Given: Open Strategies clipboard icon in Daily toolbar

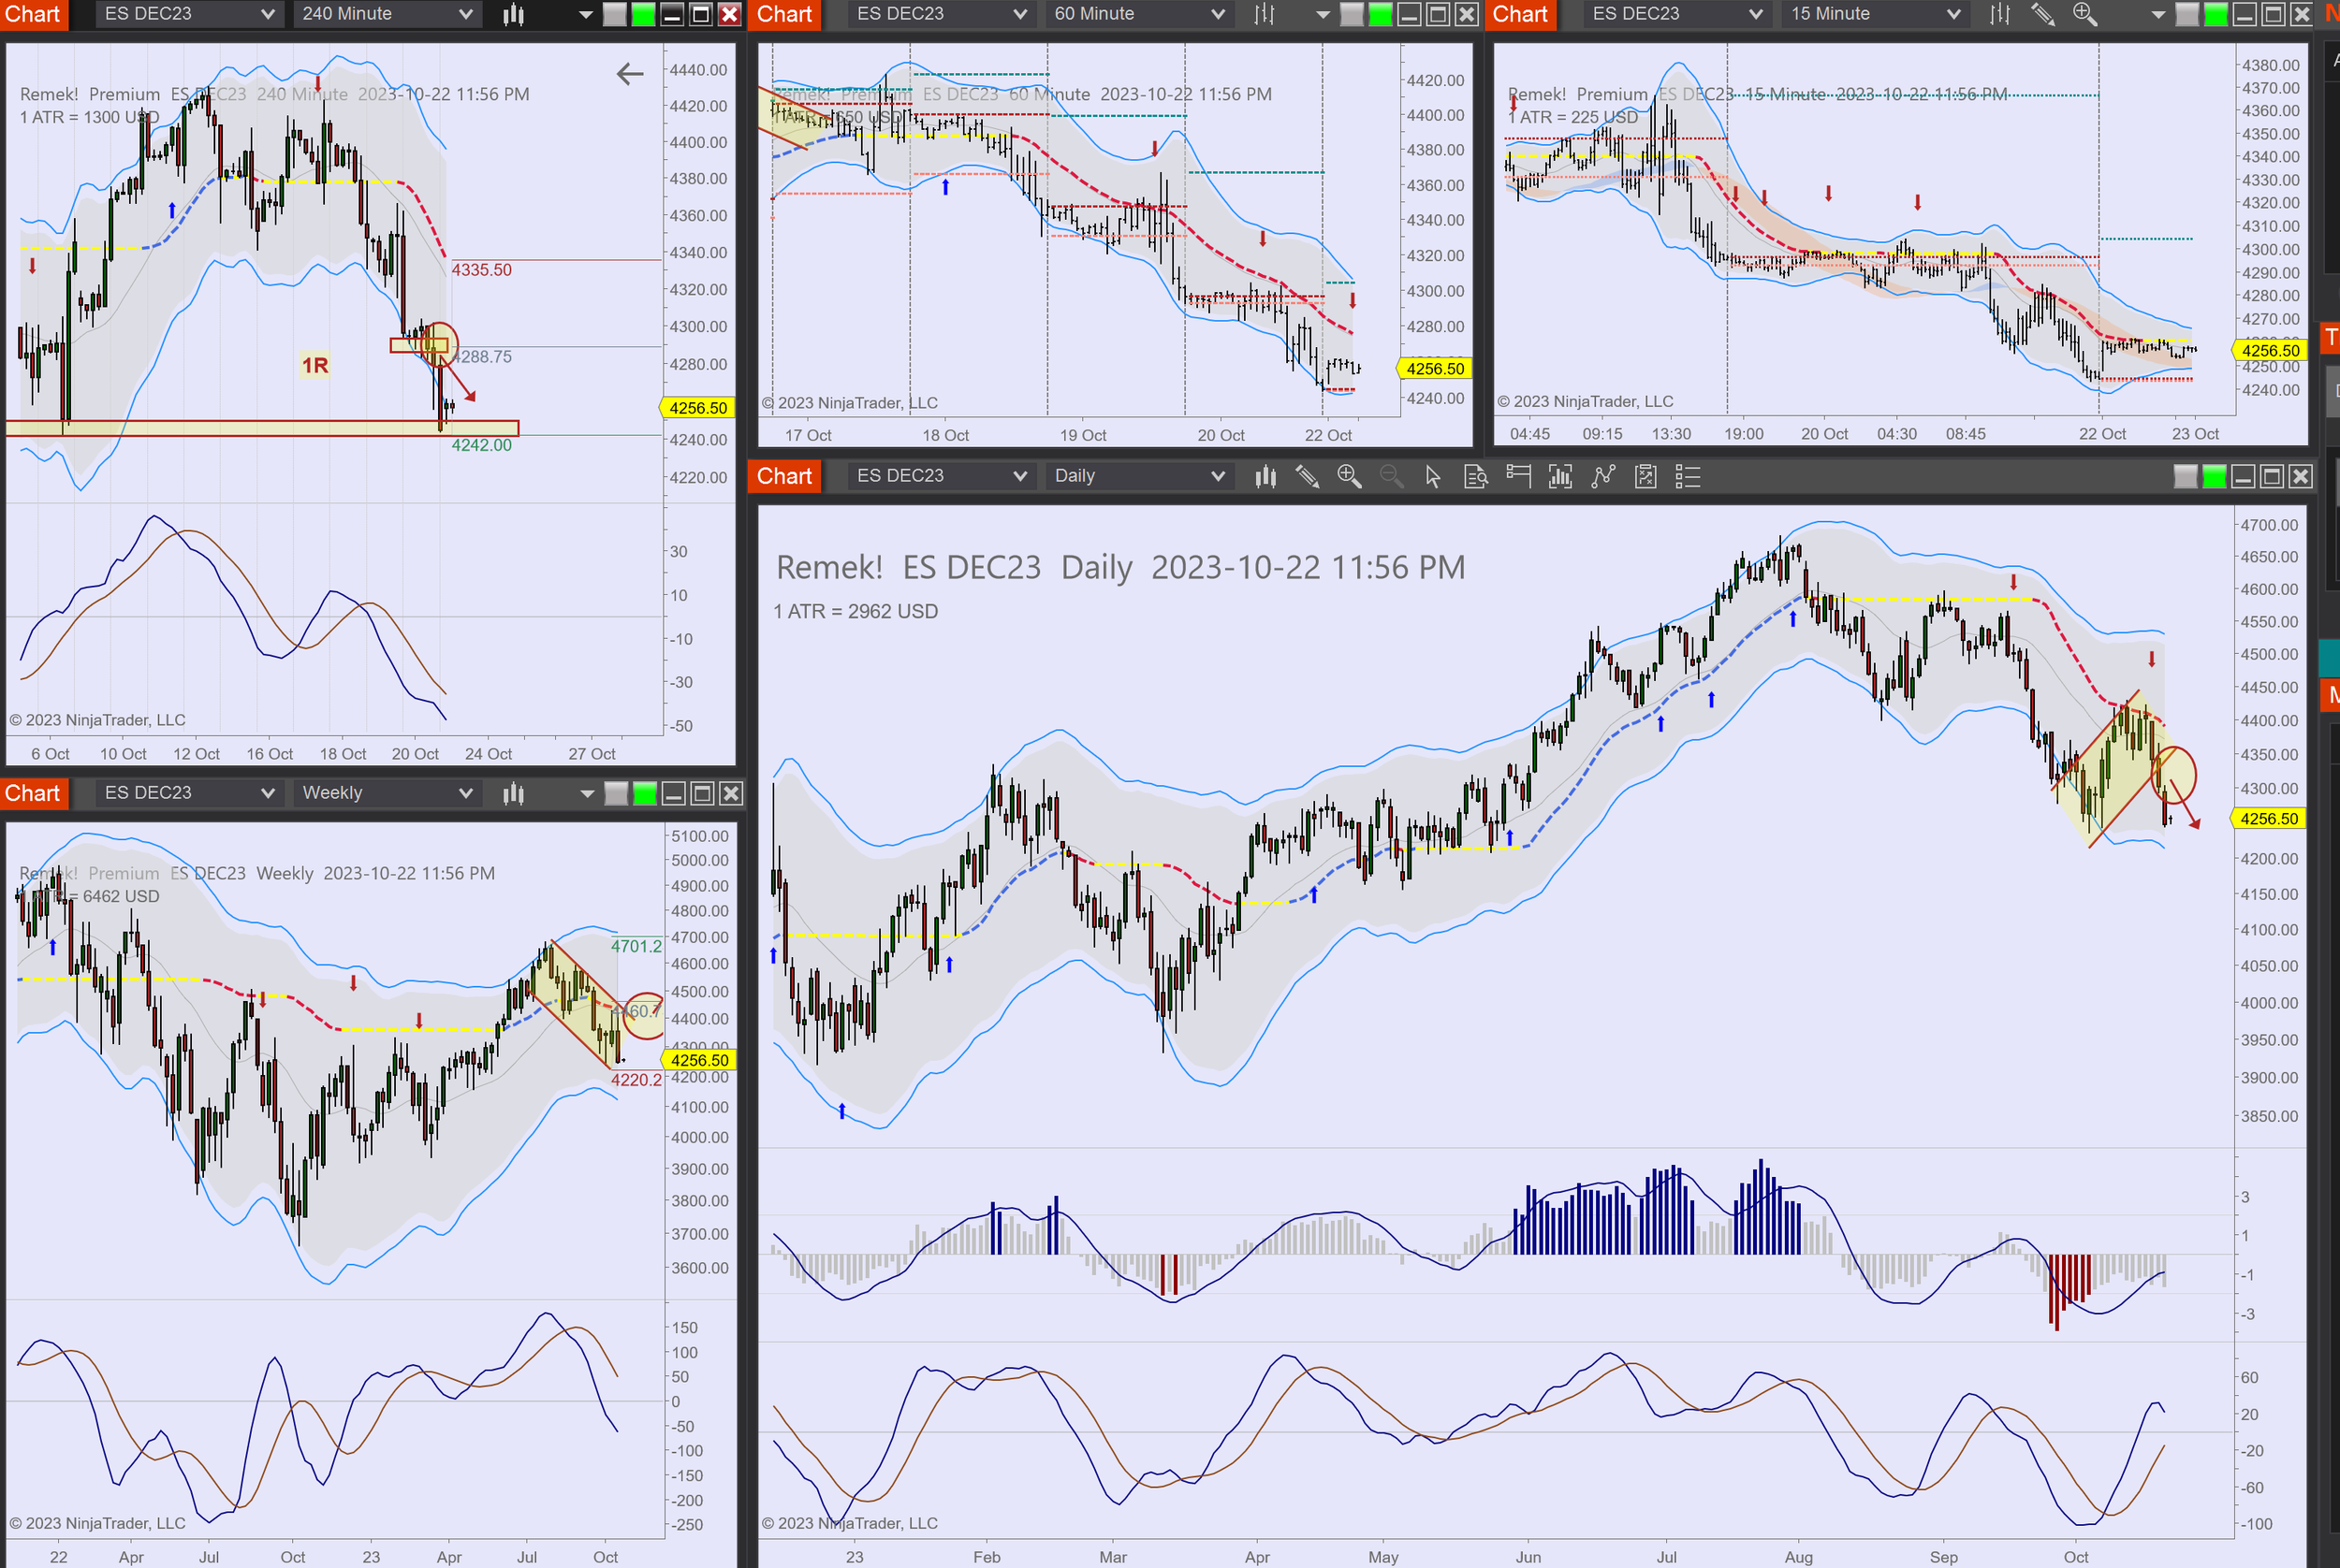Looking at the screenshot, I should (1645, 477).
